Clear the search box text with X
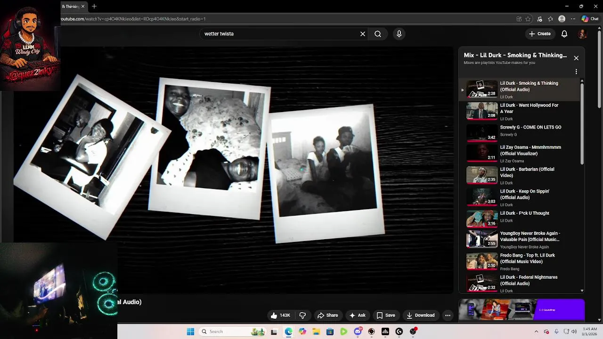Viewport: 603px width, 339px height. (x=363, y=34)
